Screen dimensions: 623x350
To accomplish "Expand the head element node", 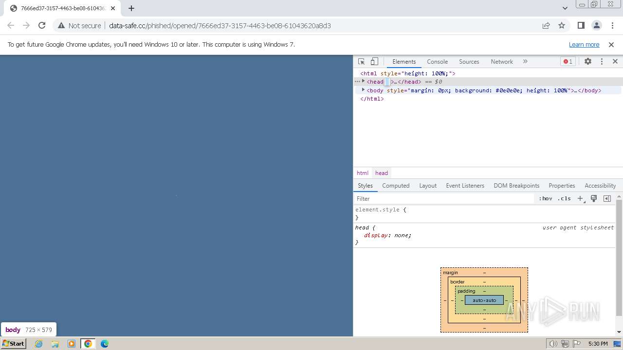I will point(364,82).
